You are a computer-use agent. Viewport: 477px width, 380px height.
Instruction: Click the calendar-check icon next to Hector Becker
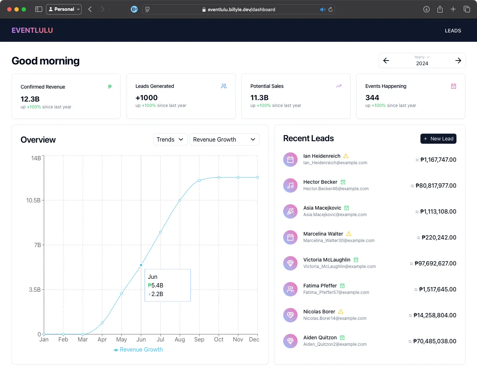tap(343, 182)
